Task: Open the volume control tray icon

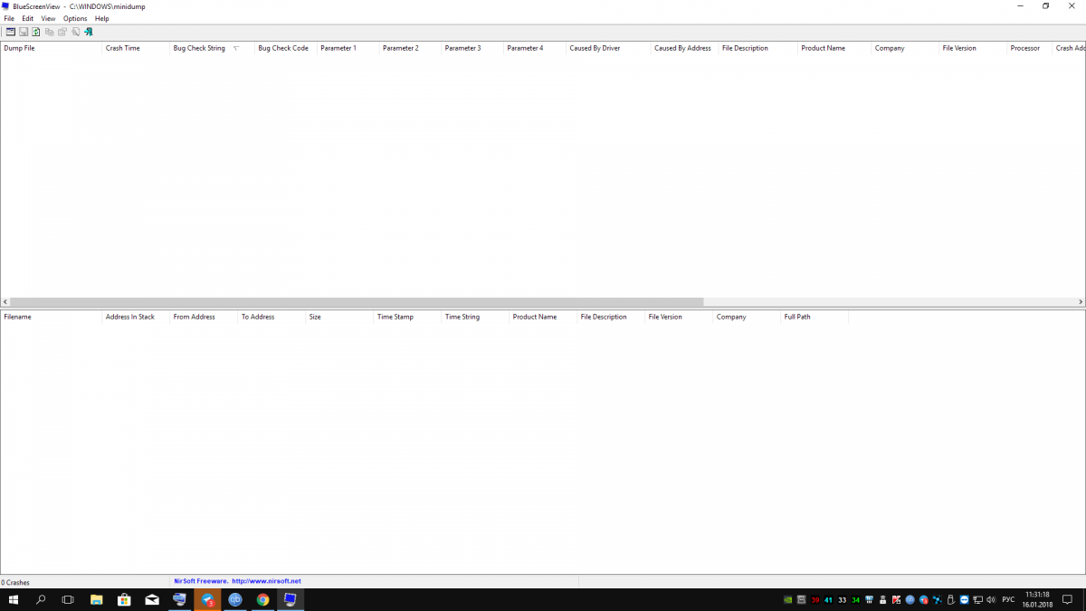Action: click(991, 599)
